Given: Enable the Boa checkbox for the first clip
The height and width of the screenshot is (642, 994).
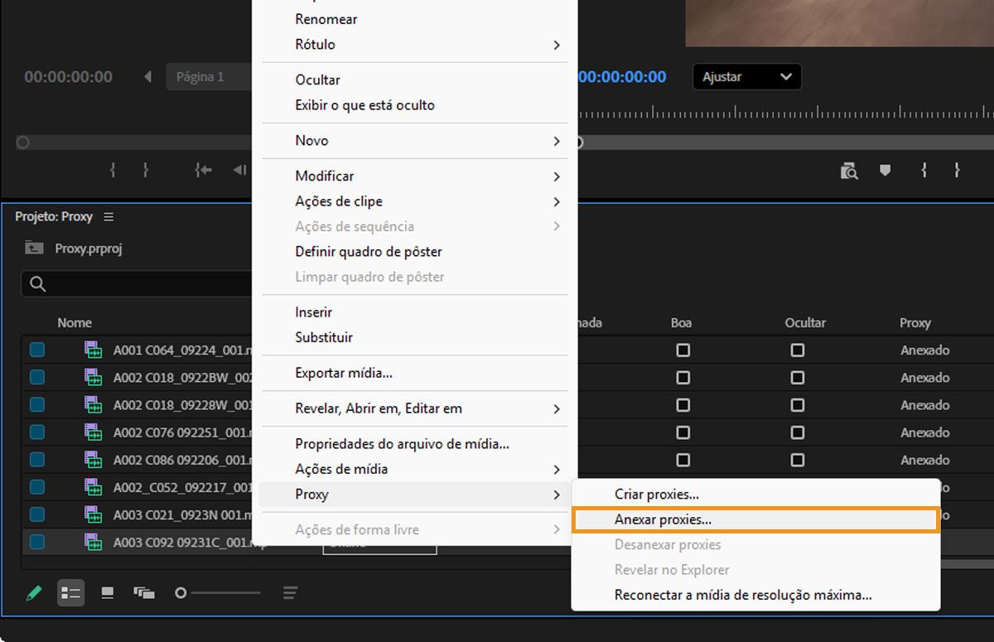Looking at the screenshot, I should pos(682,350).
